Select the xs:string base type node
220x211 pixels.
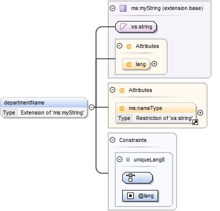pyautogui.click(x=136, y=26)
